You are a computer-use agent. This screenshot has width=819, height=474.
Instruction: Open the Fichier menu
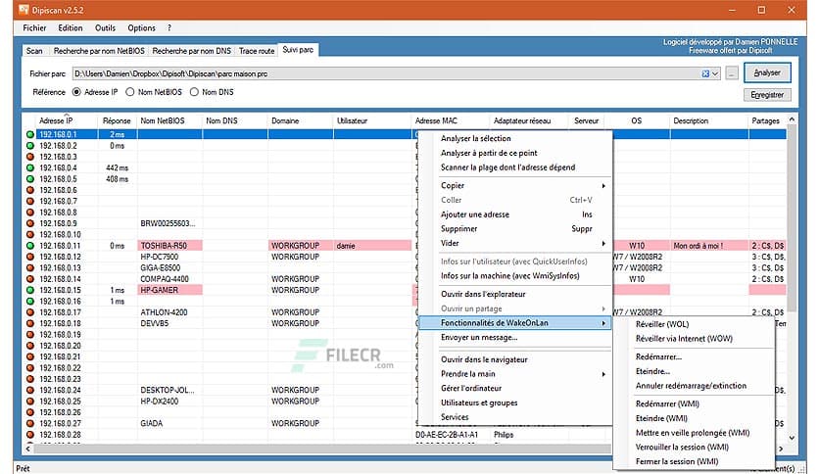point(34,28)
